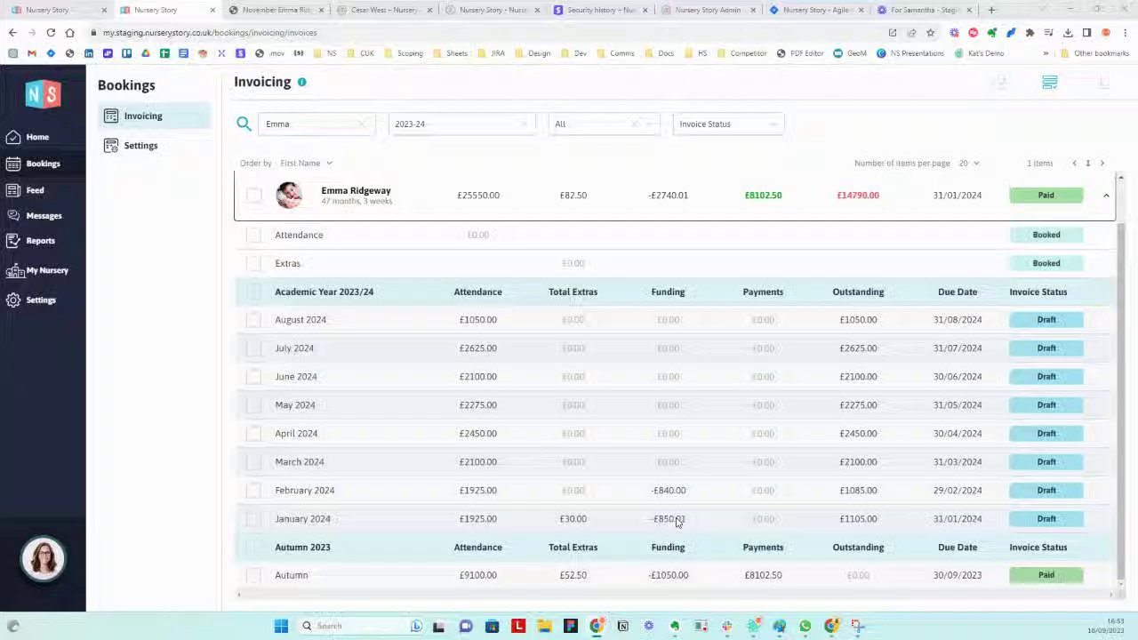Open Home in the left sidebar
Screen dimensions: 1138x640
(27, 137)
